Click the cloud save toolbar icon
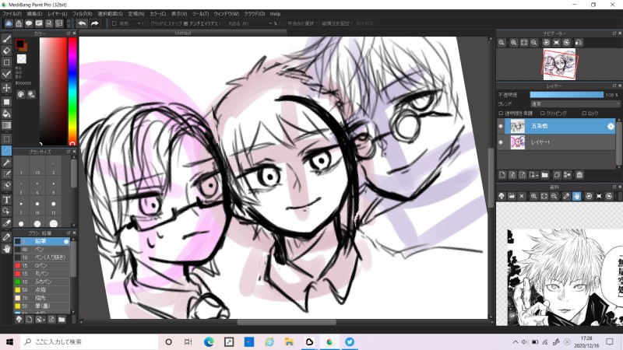Screen dimensions: 623x350 pyautogui.click(x=9, y=23)
